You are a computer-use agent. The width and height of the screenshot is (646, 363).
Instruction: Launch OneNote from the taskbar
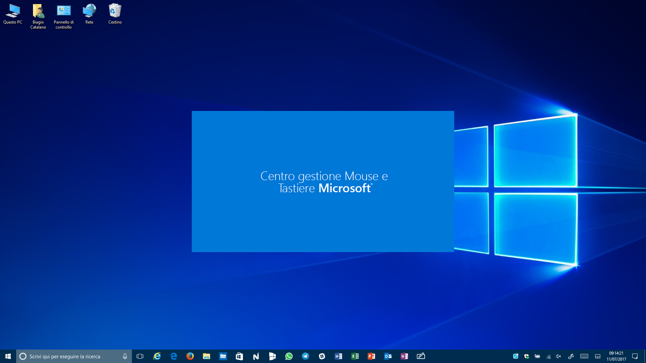coord(404,356)
